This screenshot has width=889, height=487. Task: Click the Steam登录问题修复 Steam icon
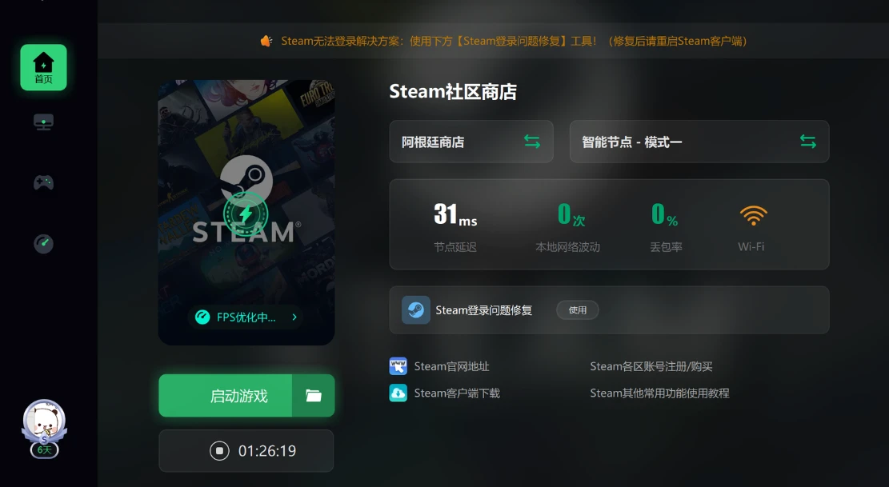click(x=416, y=310)
